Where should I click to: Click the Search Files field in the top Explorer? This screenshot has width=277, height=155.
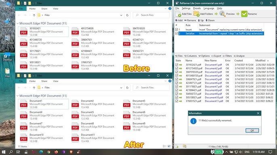tap(151, 15)
